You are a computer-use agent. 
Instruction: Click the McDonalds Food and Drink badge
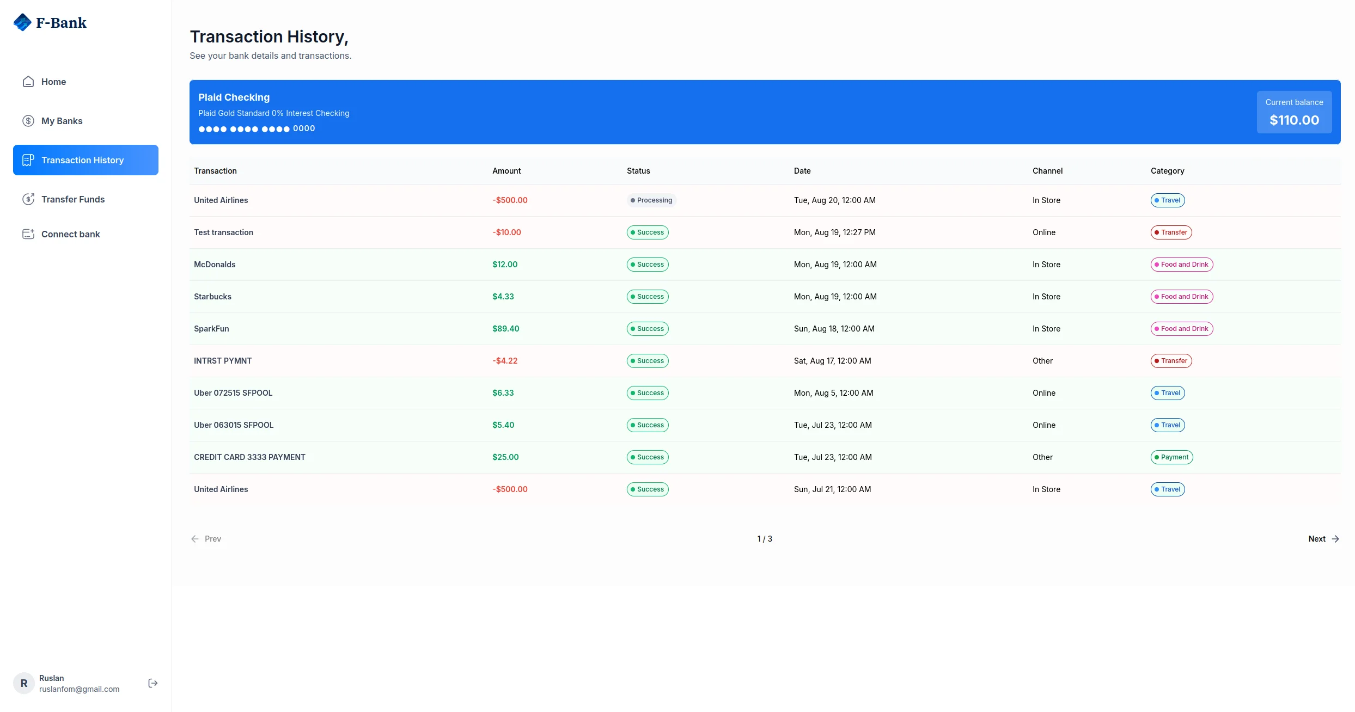[x=1182, y=265]
